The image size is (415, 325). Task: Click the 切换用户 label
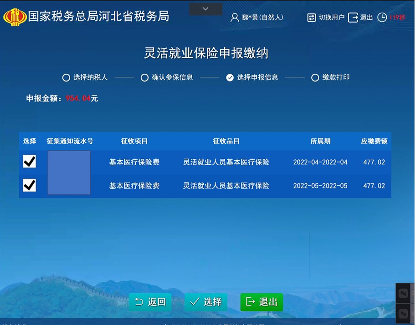click(331, 17)
